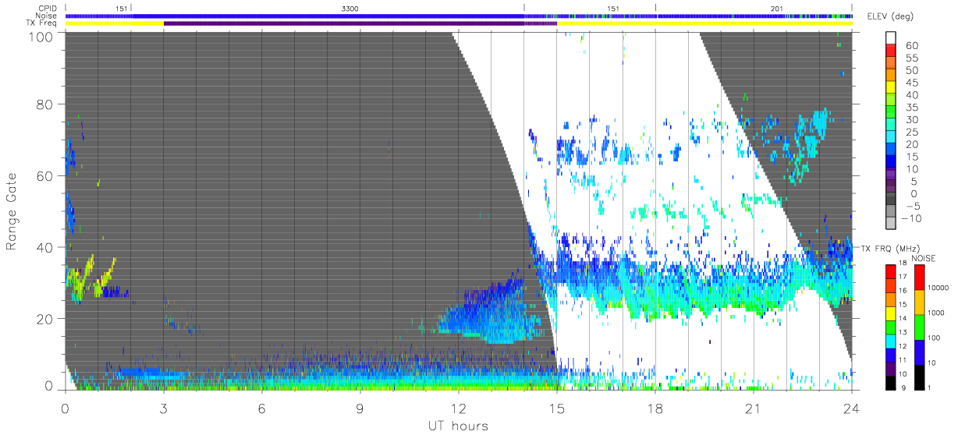
Task: Click the −10 label on ELEV colorbar
Action: (910, 218)
